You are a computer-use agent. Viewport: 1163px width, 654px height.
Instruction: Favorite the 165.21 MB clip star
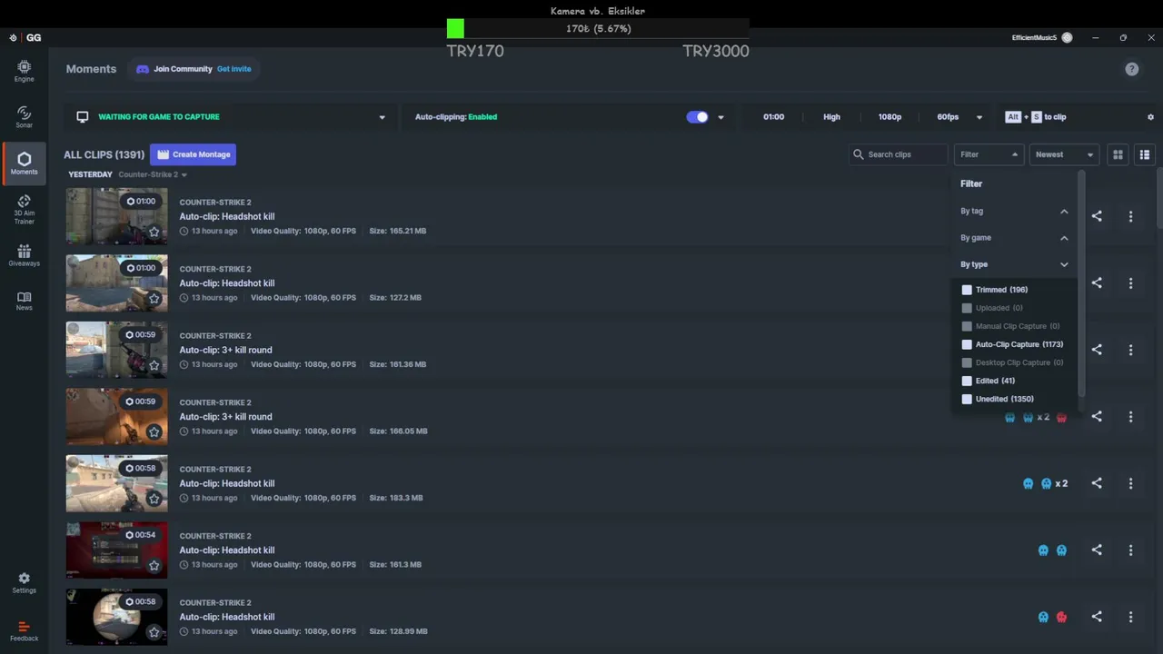[154, 232]
